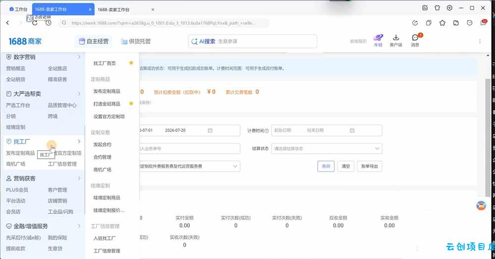Click the 2026-07-20 end date

(175, 130)
